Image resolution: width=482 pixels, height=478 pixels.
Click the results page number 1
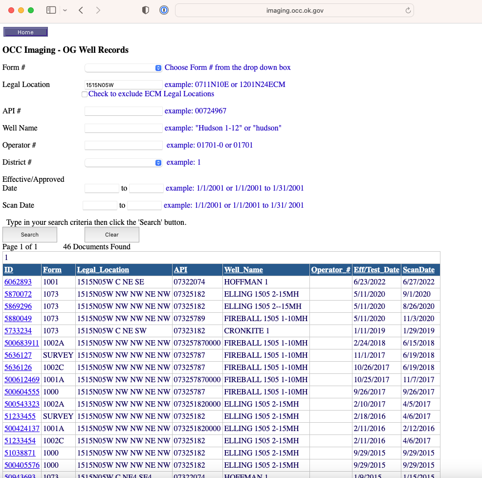(x=6, y=258)
